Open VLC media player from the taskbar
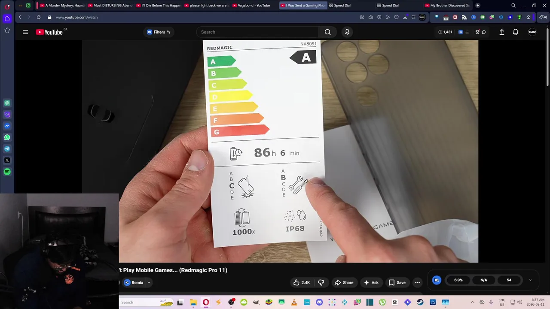The height and width of the screenshot is (309, 550). point(294,302)
